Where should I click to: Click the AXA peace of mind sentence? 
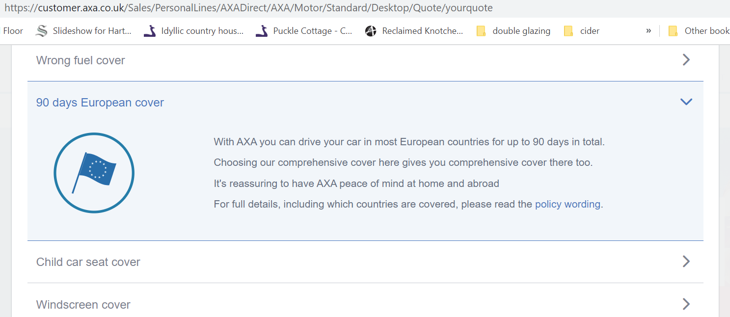point(356,184)
